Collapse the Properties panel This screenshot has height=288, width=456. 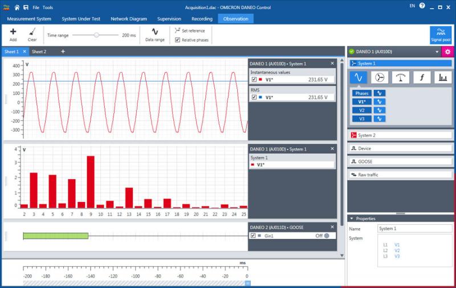click(352, 218)
